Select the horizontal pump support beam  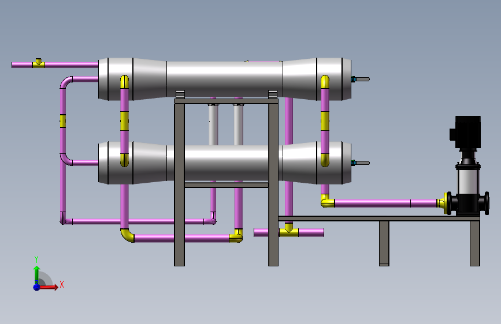(379, 218)
